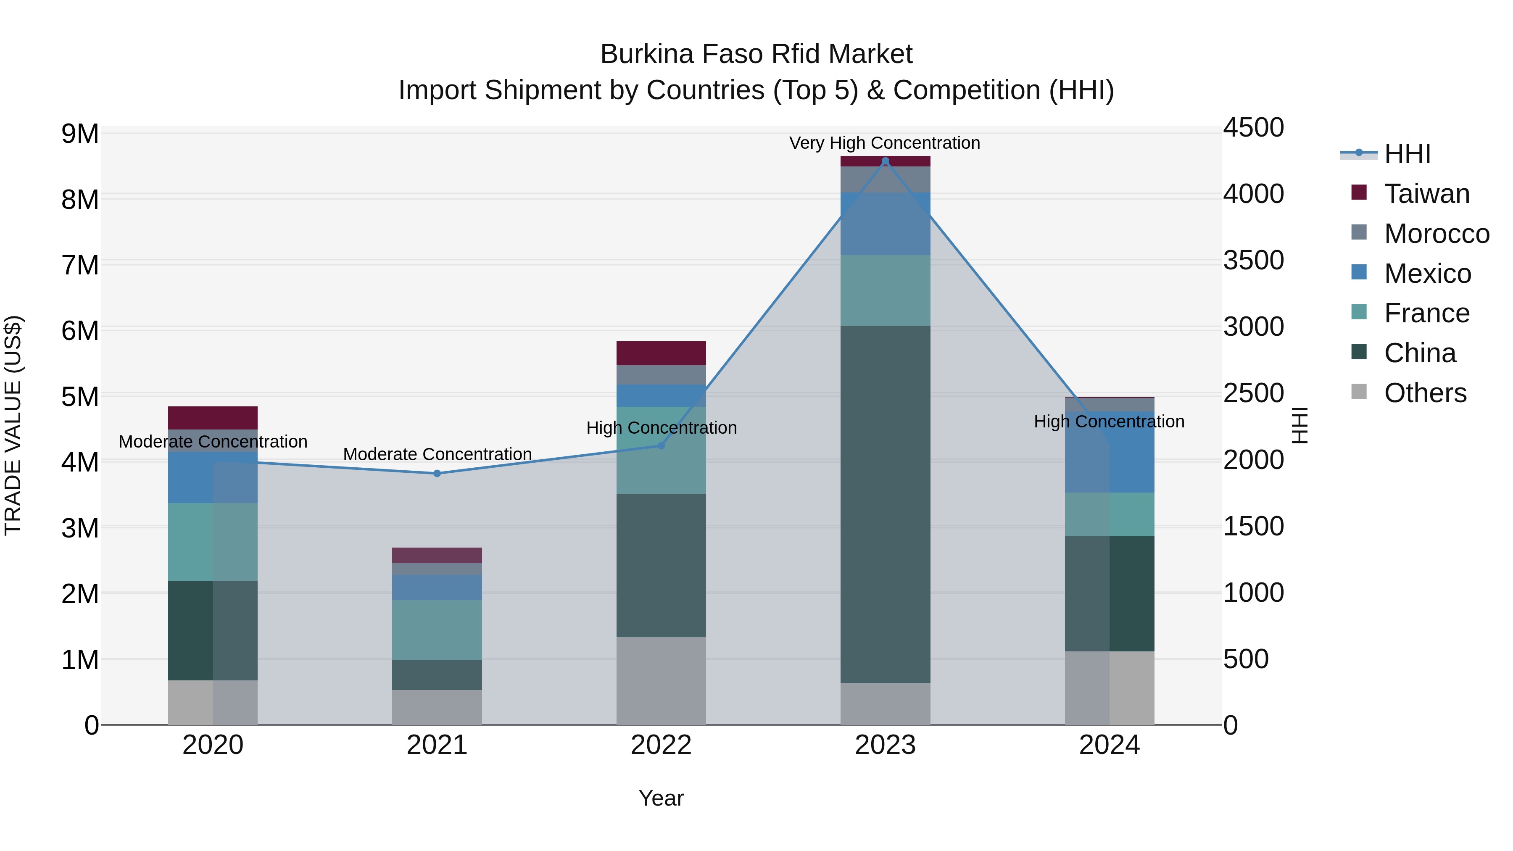The width and height of the screenshot is (1513, 851).
Task: Click the 2024 'High Concentration' annotation
Action: pyautogui.click(x=1109, y=421)
